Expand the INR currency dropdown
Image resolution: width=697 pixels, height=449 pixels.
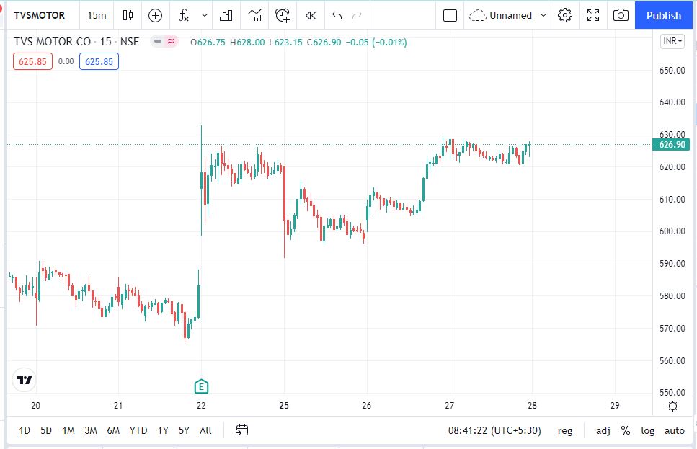(672, 41)
